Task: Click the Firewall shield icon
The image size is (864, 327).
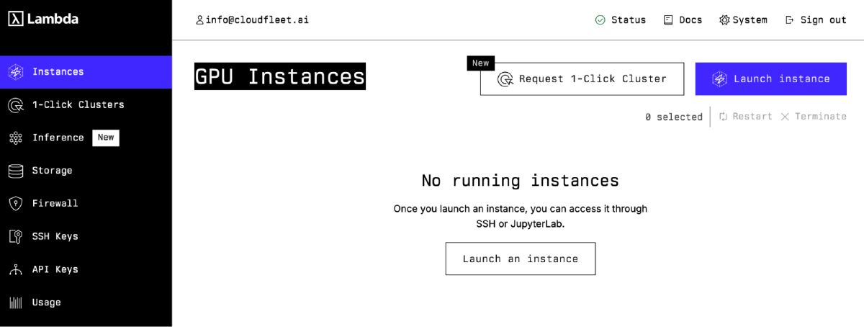Action: 16,204
